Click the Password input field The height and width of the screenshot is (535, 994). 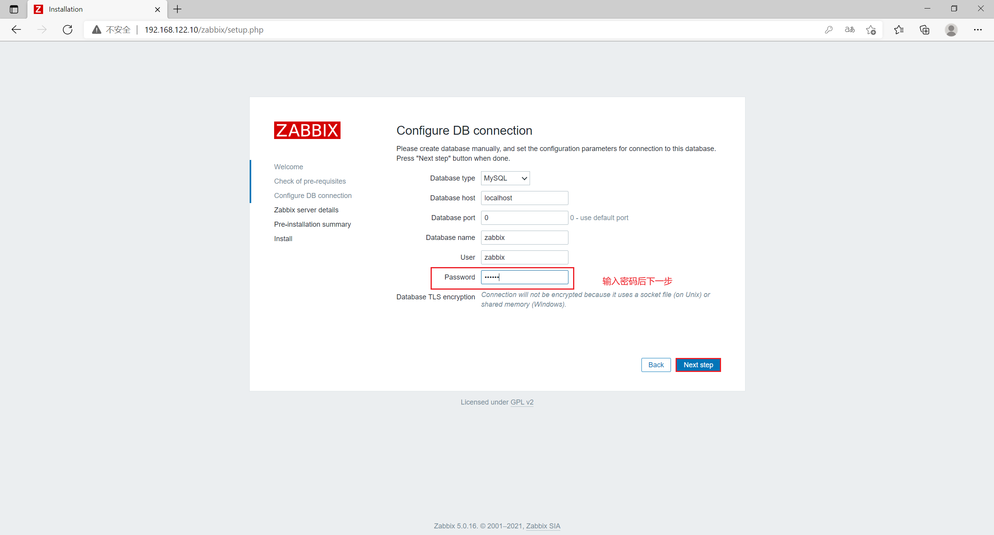pyautogui.click(x=525, y=277)
